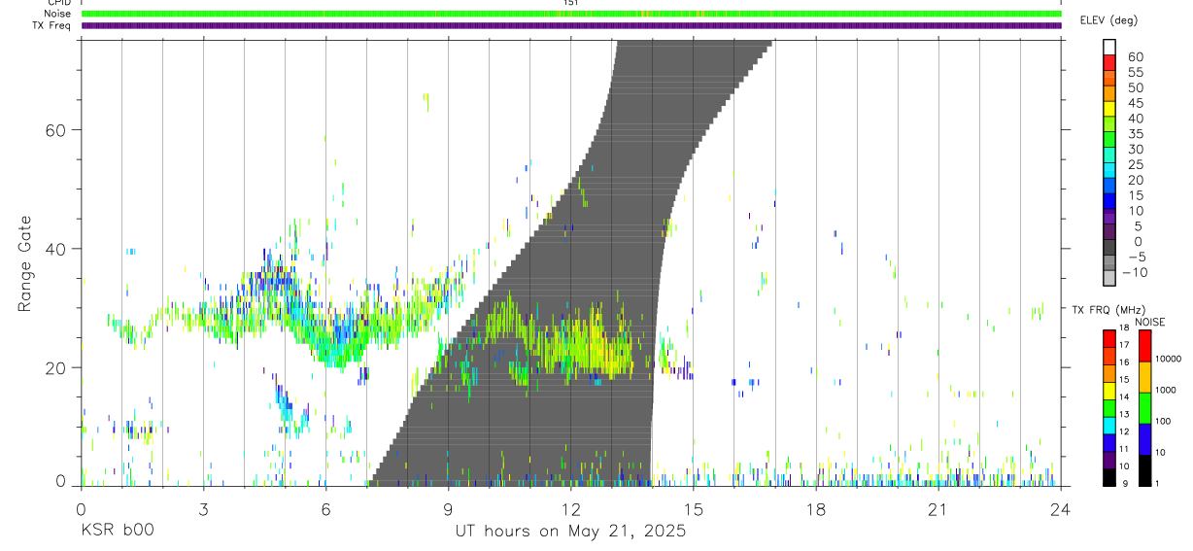Click the NOISE scale value '1000'

point(1167,391)
